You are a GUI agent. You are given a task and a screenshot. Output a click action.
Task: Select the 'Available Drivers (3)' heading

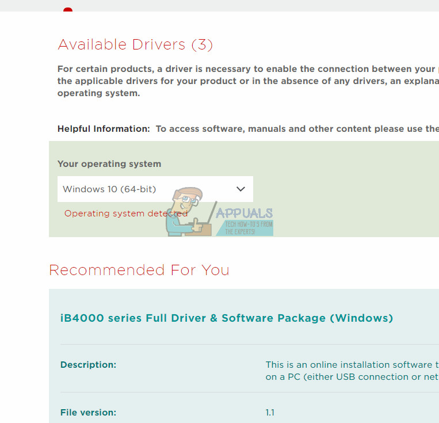135,44
